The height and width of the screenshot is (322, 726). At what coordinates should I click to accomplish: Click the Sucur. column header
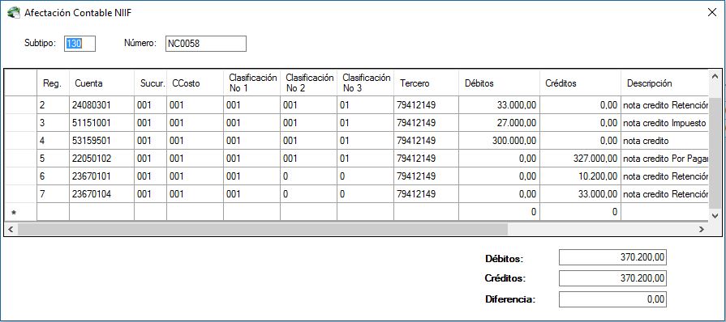tap(150, 83)
